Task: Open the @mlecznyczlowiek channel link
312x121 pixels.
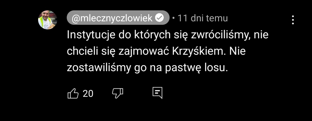Action: tap(118, 18)
